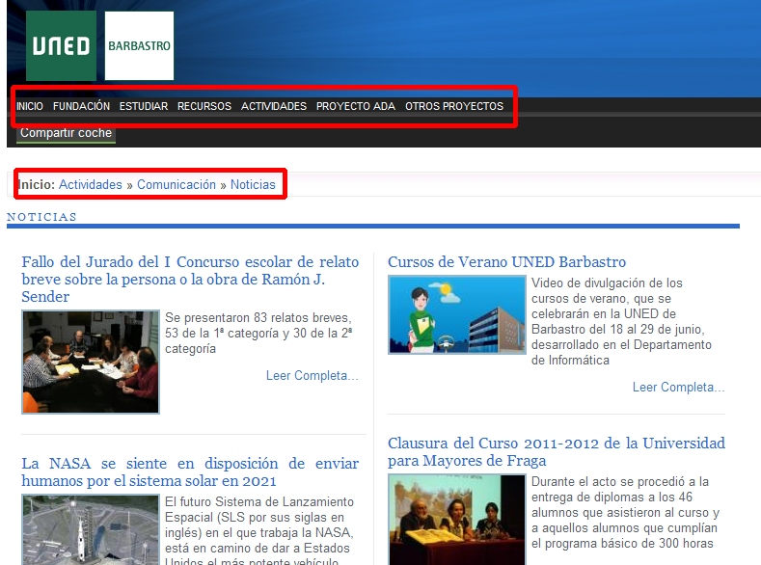
Task: Click Noticias breadcrumb link
Action: (253, 184)
